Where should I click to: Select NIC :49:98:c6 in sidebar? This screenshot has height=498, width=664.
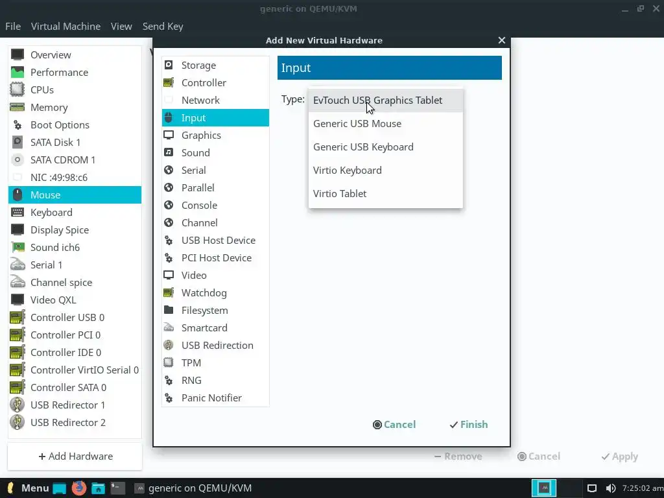coord(75,178)
